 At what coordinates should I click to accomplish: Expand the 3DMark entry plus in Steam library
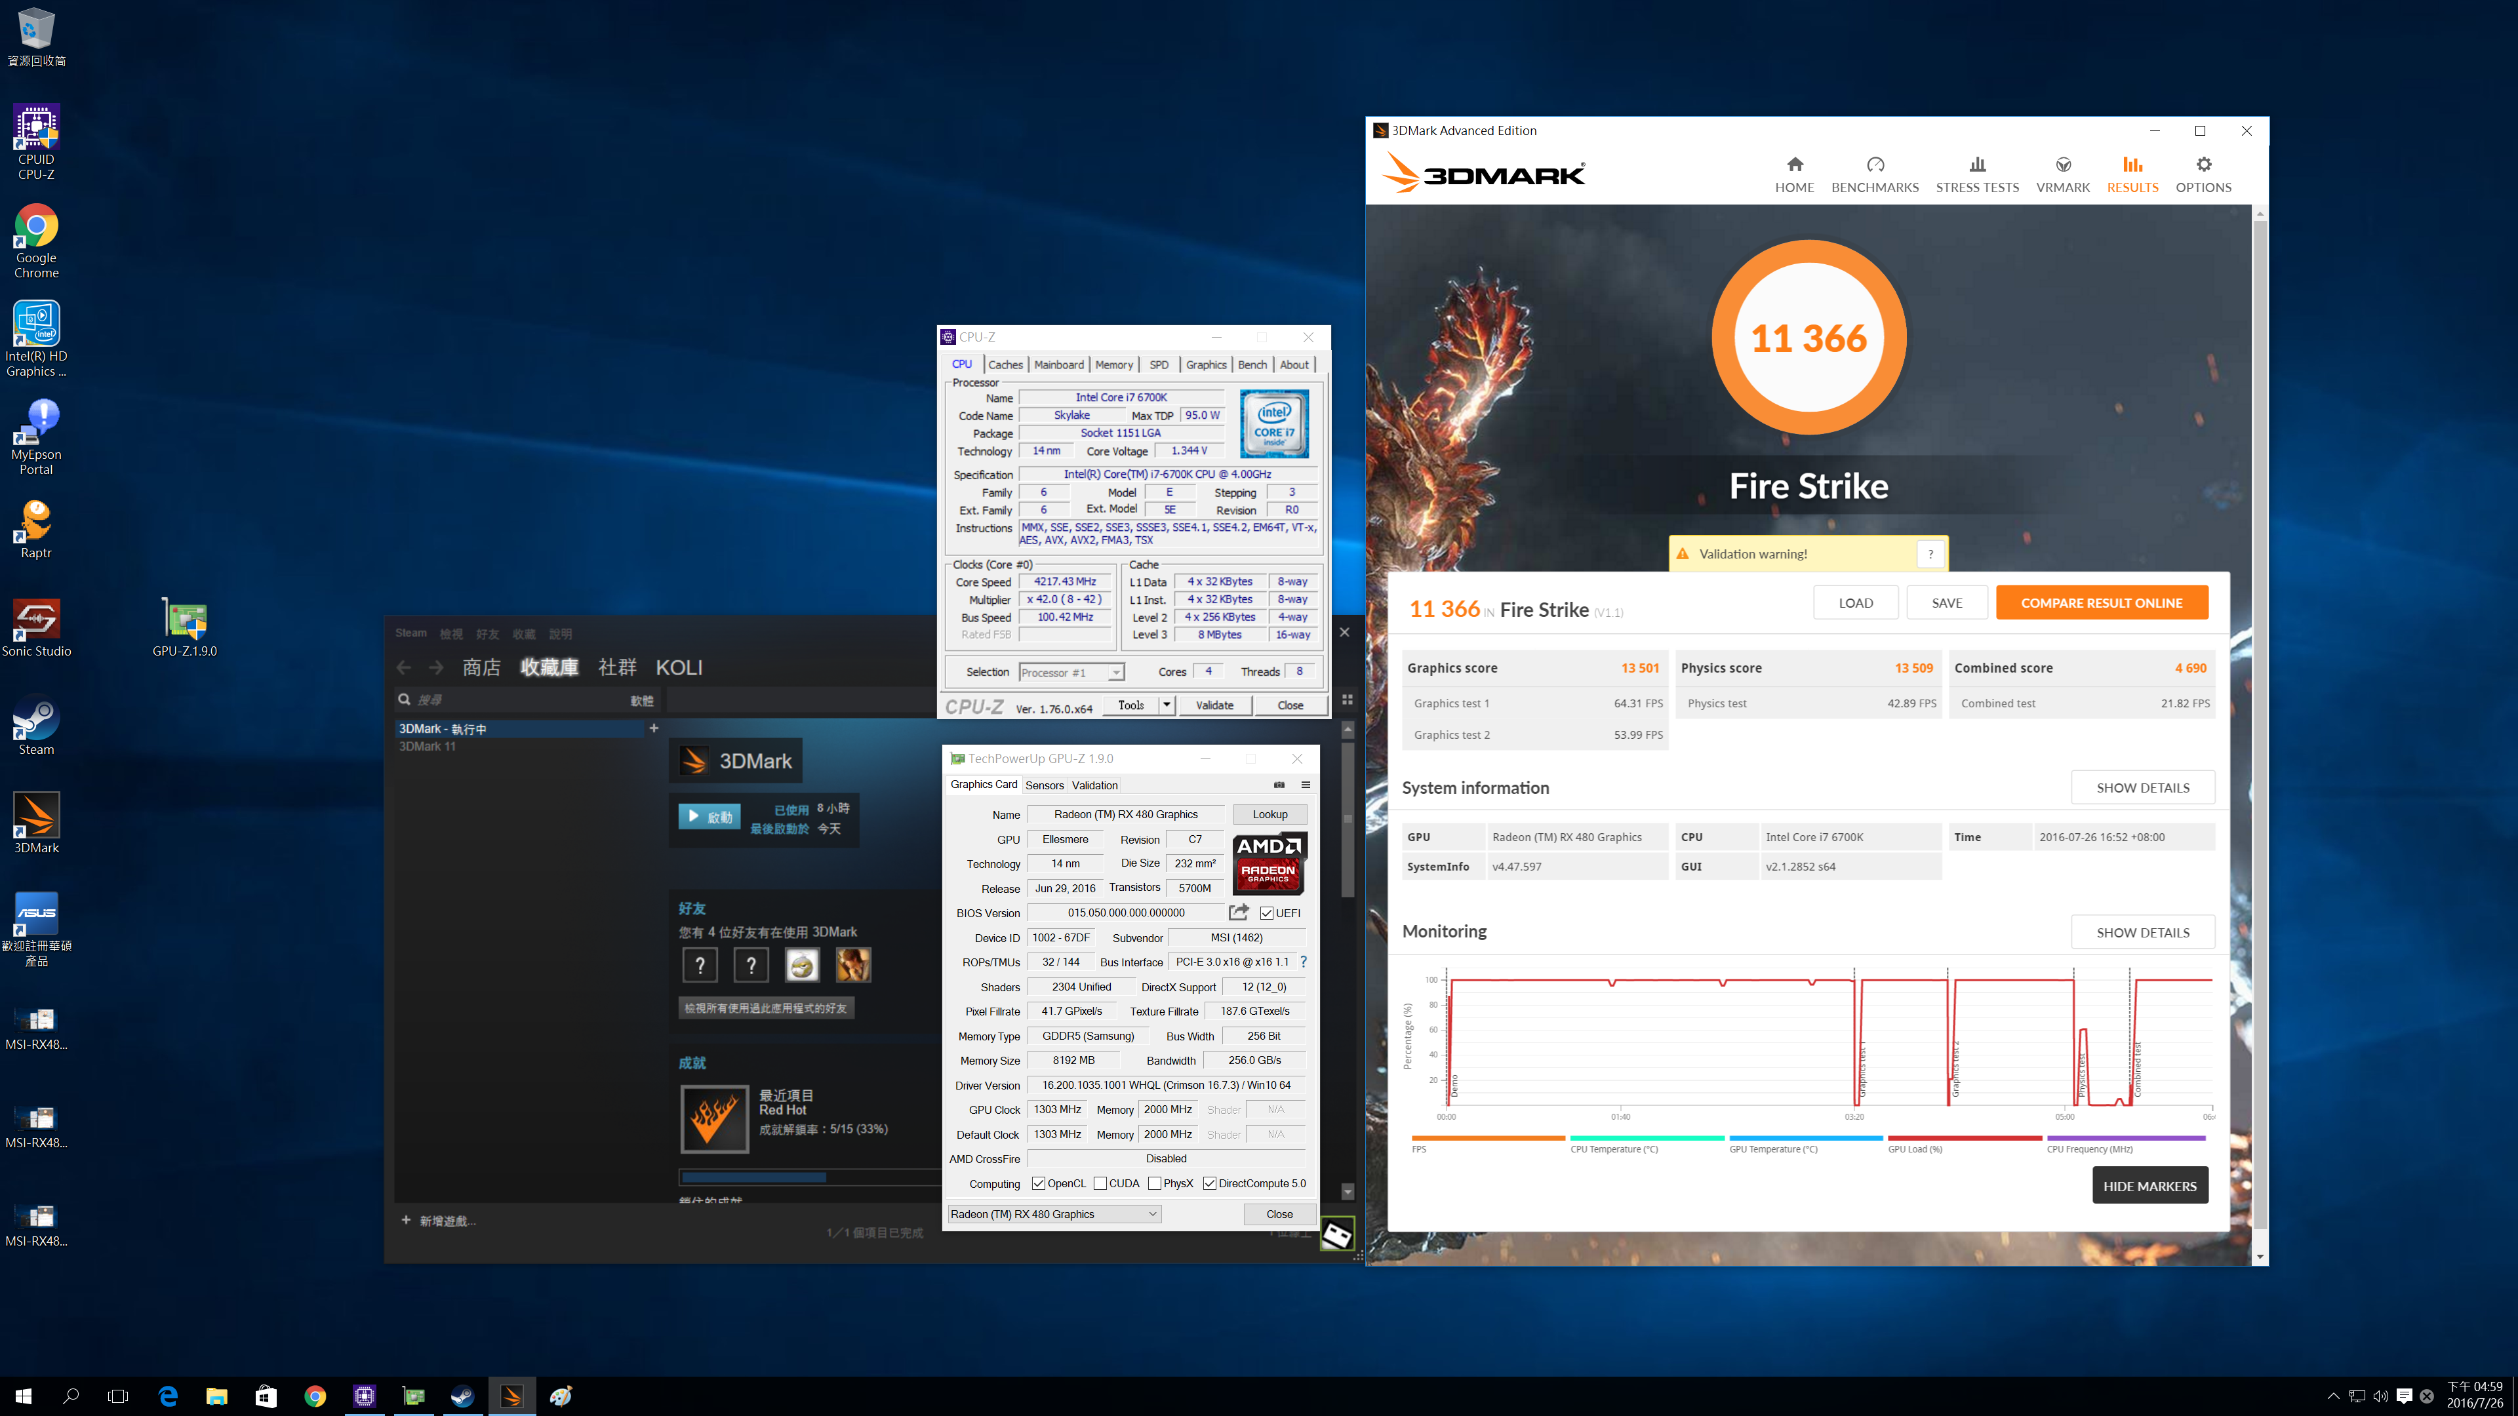pos(654,728)
